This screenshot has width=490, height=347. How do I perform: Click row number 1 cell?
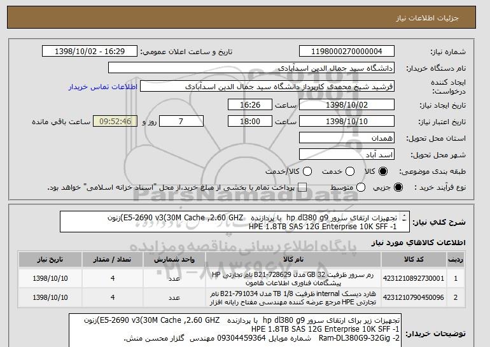coord(455,278)
